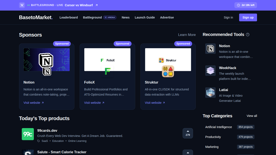Viewport: 276px width, 155px height.
Task: Click the tag icon under 99cards.dev
Action: coord(39,141)
